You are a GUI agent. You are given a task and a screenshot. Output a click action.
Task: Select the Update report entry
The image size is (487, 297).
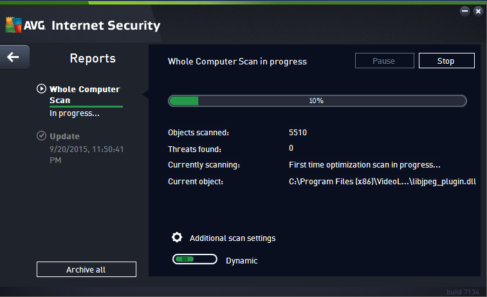click(64, 136)
